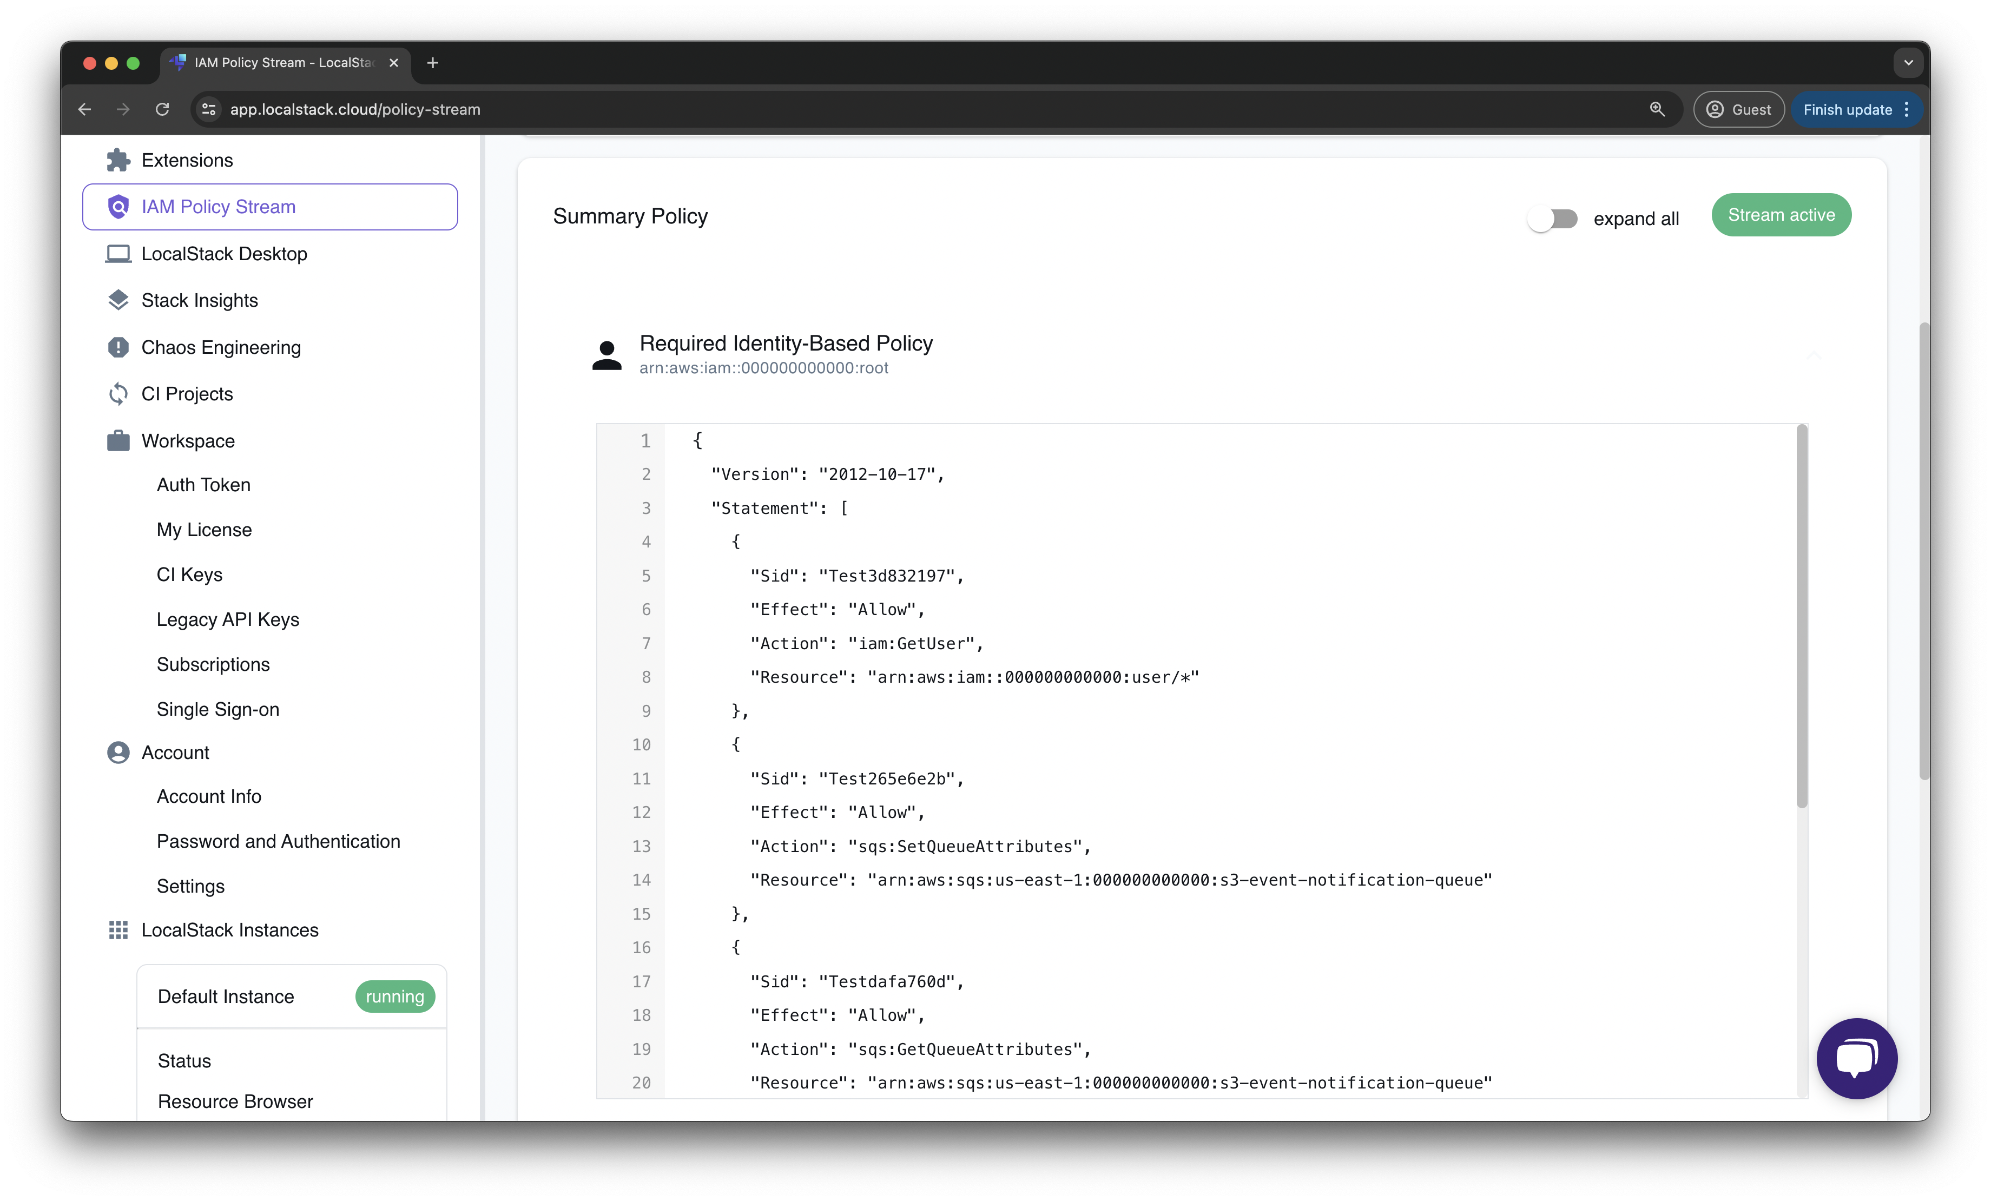The width and height of the screenshot is (1991, 1201).
Task: Click the Stack Insights diamond icon
Action: click(117, 300)
